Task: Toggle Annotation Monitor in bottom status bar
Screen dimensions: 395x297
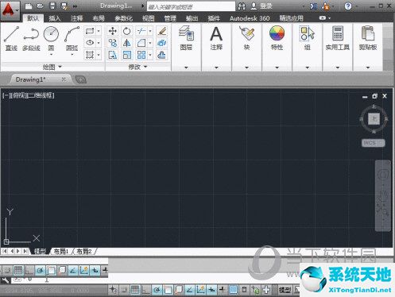Action: (x=266, y=290)
